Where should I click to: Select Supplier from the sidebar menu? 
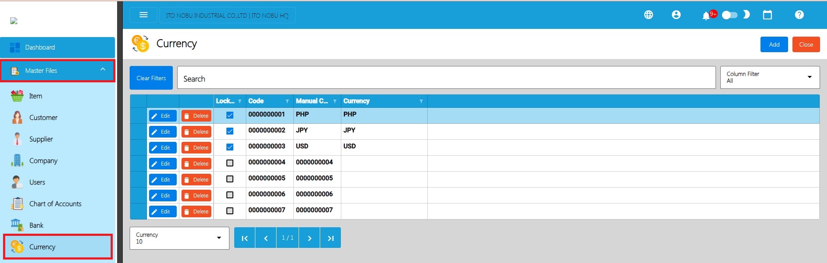pos(41,139)
